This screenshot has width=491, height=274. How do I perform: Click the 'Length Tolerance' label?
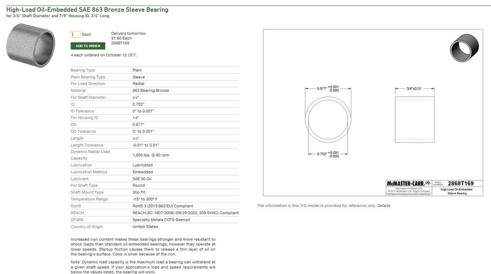click(87, 145)
